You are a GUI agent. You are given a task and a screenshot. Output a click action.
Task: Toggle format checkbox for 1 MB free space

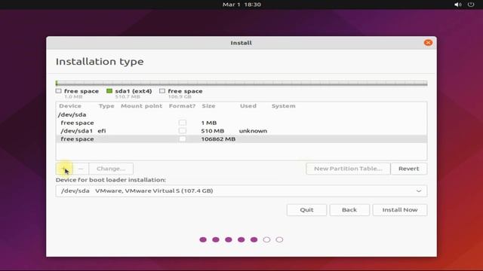click(183, 123)
